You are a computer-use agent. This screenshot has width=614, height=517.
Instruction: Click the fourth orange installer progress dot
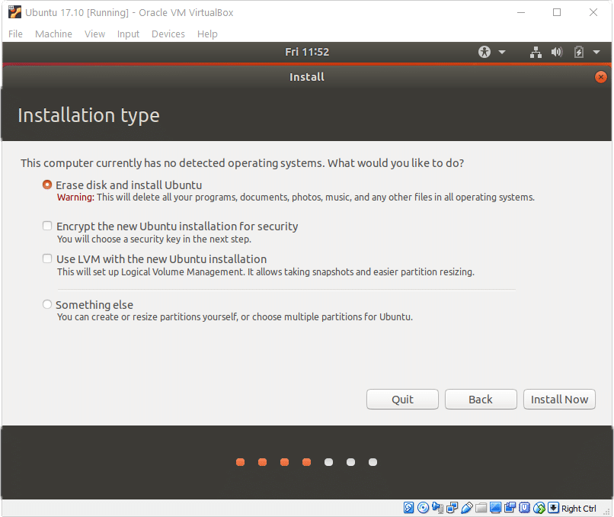click(x=306, y=461)
